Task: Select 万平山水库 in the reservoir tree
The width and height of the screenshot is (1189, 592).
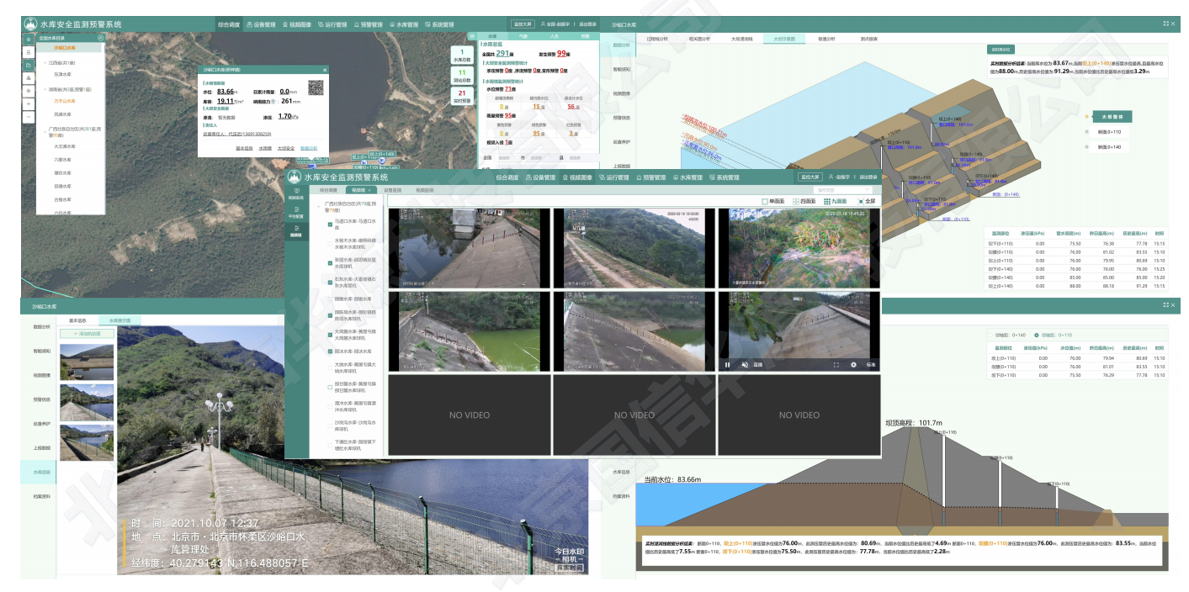Action: pyautogui.click(x=65, y=101)
